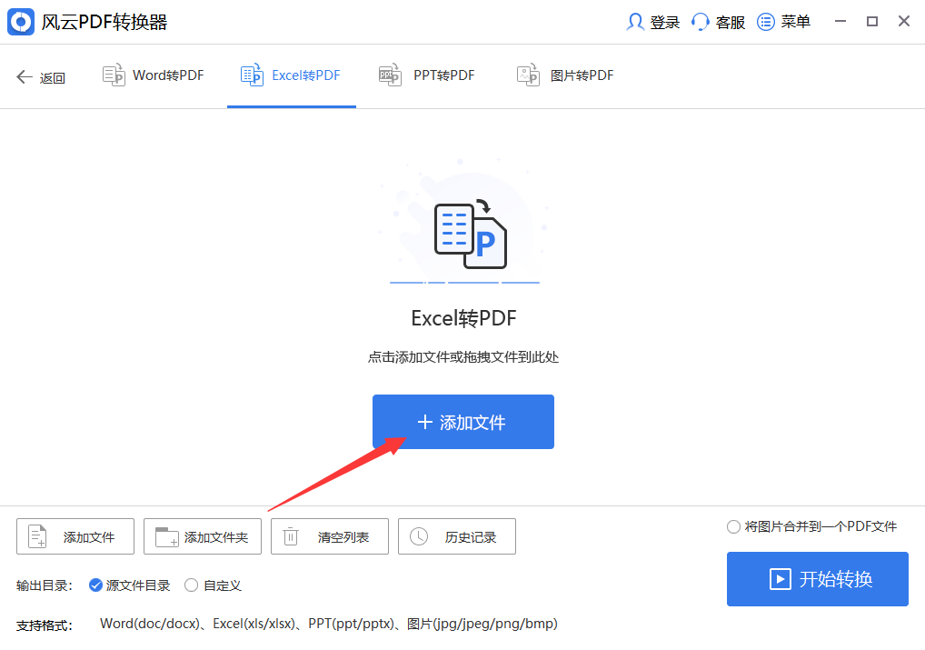Click the Excel转PDF tab icon

(252, 75)
